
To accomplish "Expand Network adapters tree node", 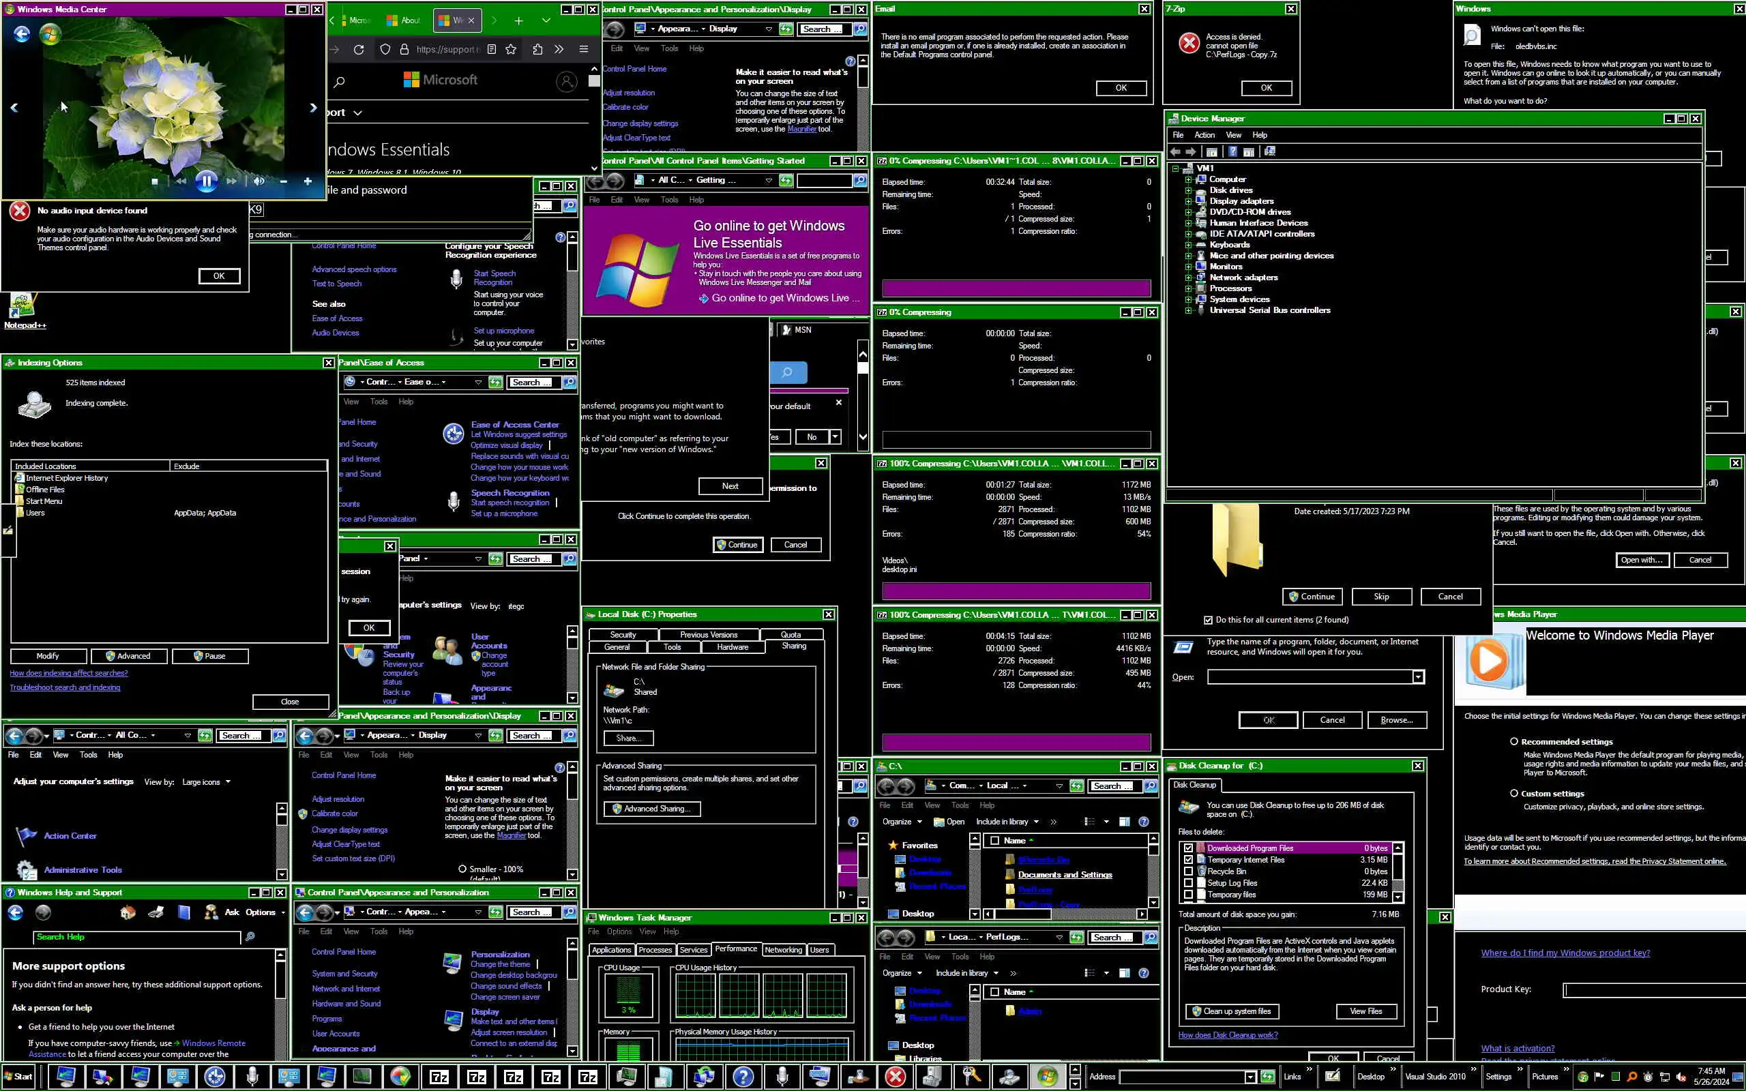I will click(1187, 277).
